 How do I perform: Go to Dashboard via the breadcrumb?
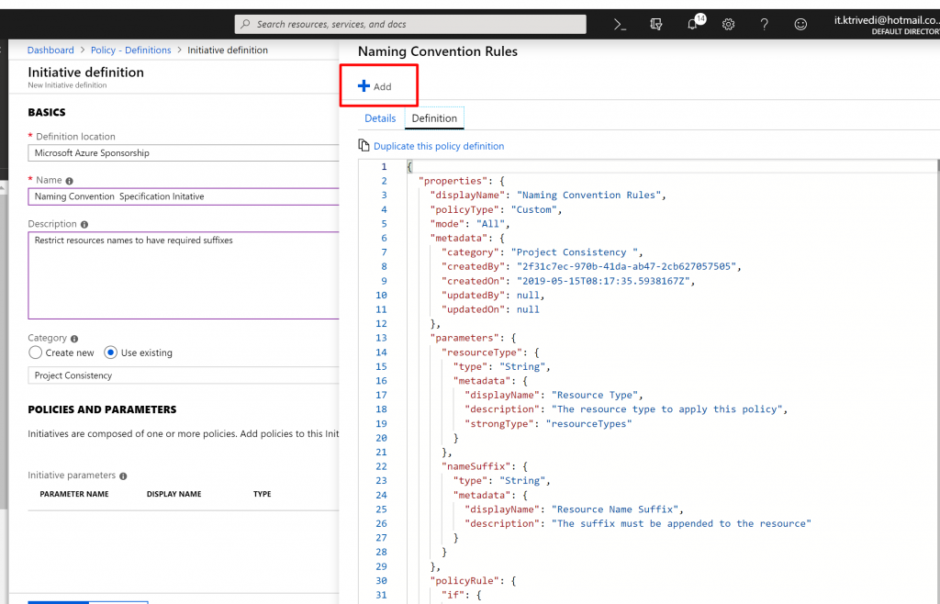(x=50, y=50)
